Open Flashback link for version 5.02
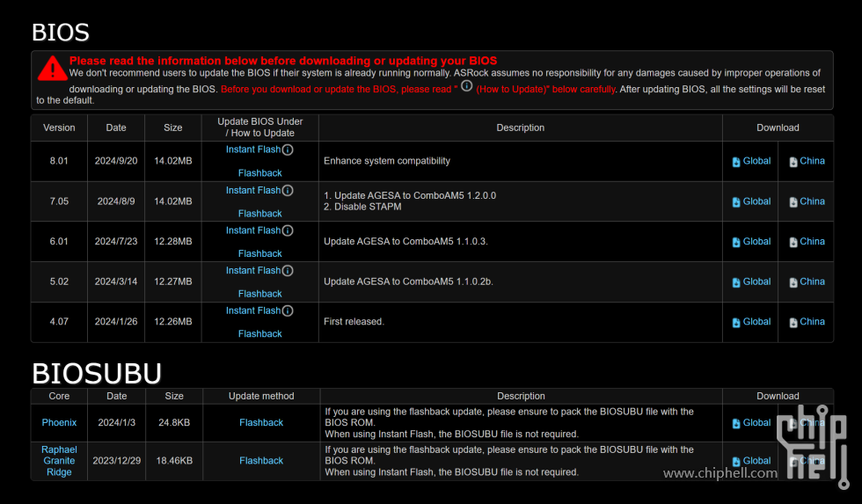 tap(260, 294)
